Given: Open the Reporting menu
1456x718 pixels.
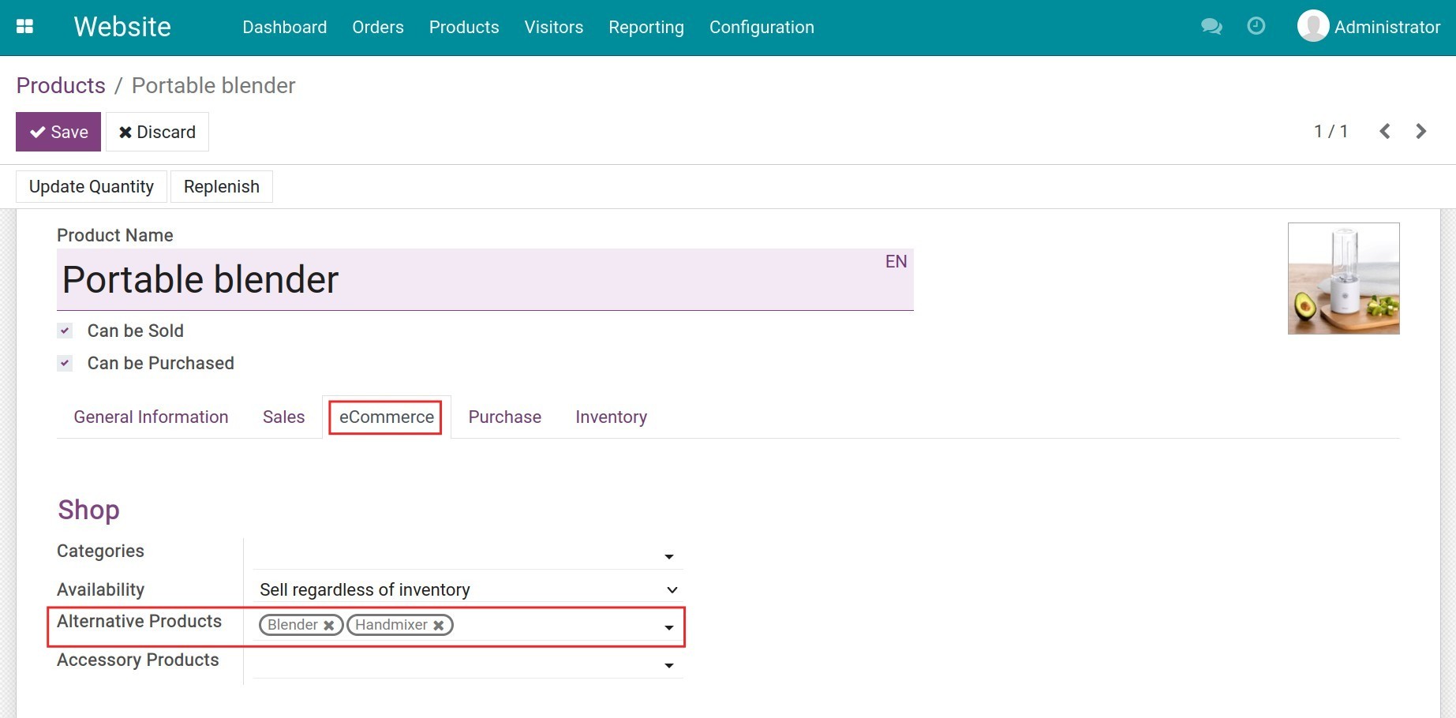Looking at the screenshot, I should (646, 28).
